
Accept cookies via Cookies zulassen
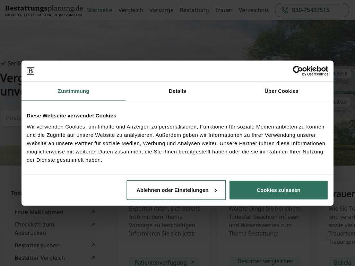(x=278, y=190)
